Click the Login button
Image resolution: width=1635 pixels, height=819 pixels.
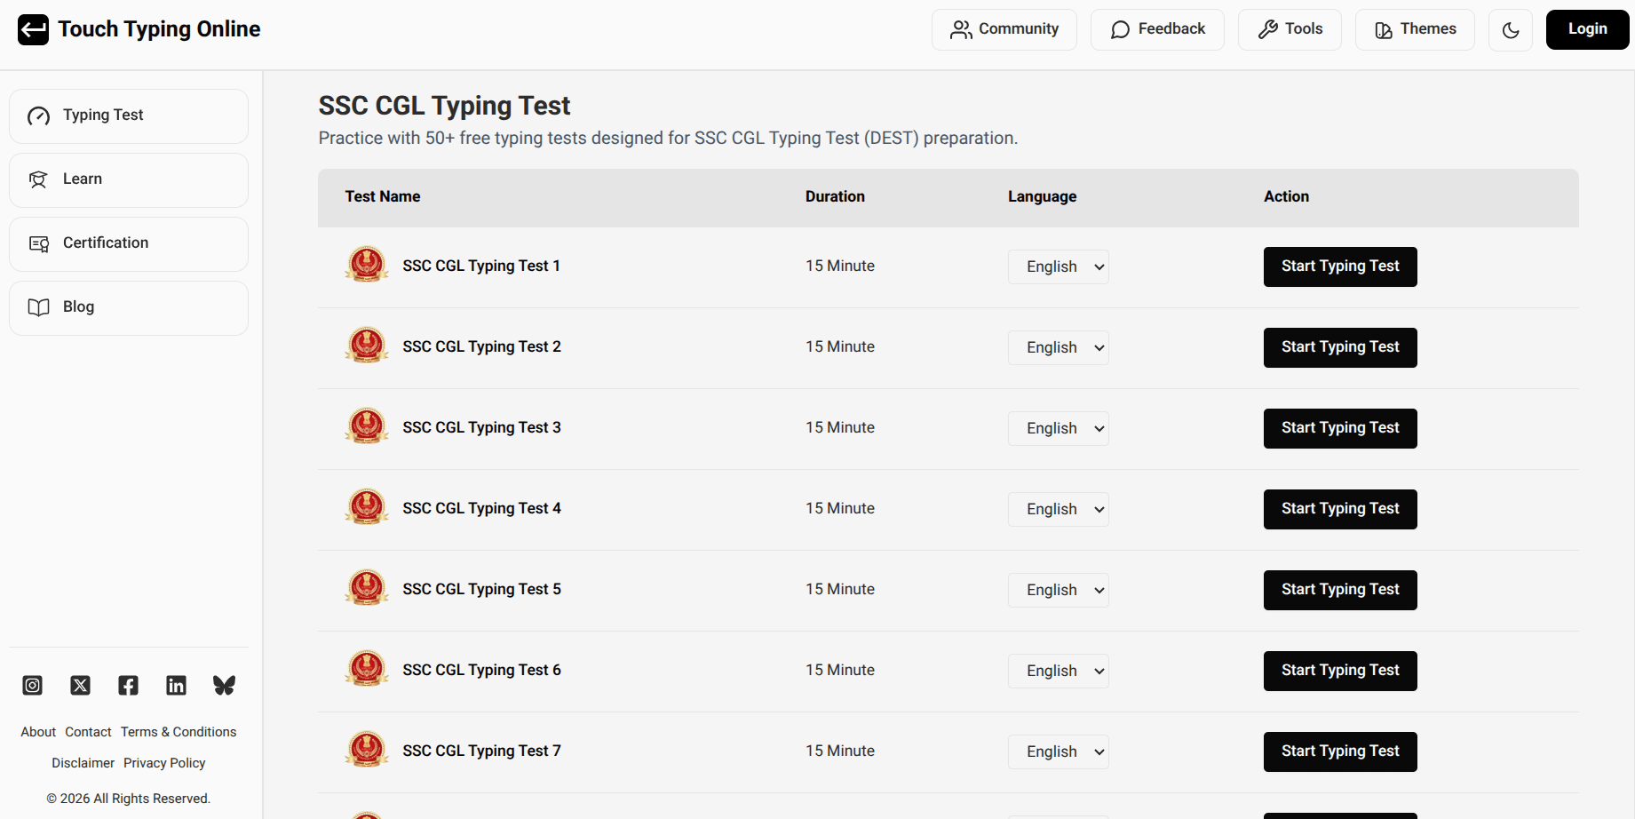click(x=1587, y=29)
